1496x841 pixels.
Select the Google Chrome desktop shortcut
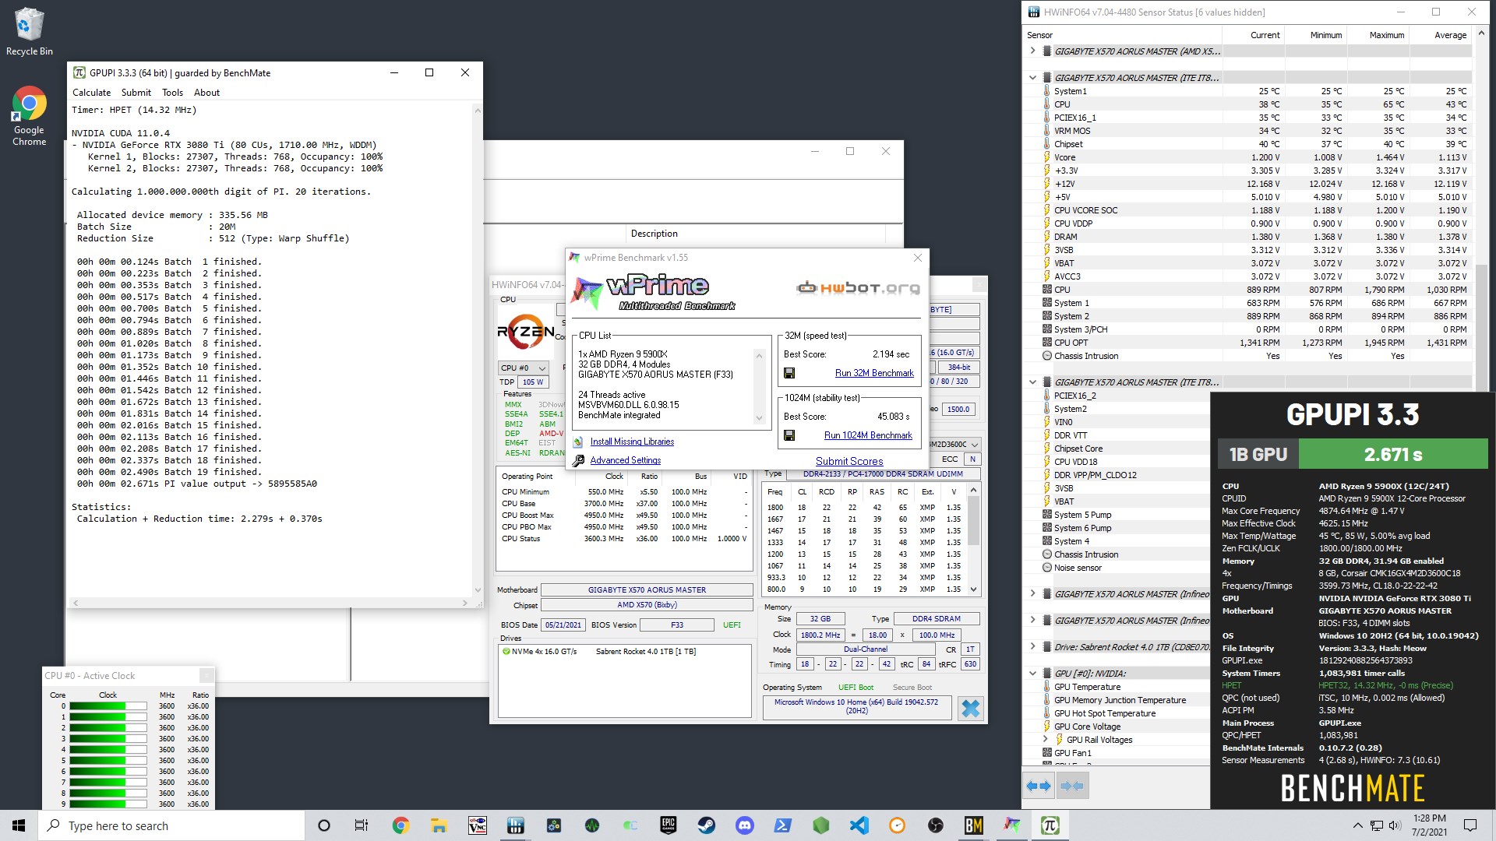[x=30, y=115]
